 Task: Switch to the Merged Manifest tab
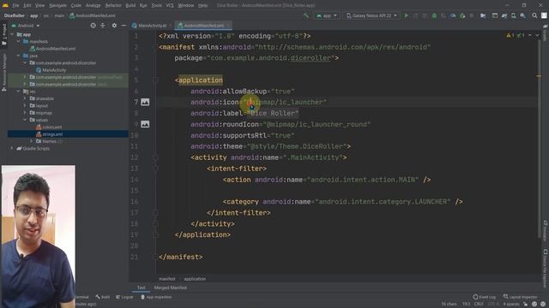(171, 287)
